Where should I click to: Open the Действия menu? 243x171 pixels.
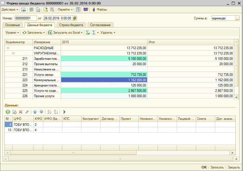[x=10, y=10]
